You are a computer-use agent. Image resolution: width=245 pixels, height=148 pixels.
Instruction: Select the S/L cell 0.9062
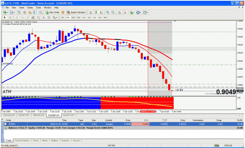click(x=140, y=124)
